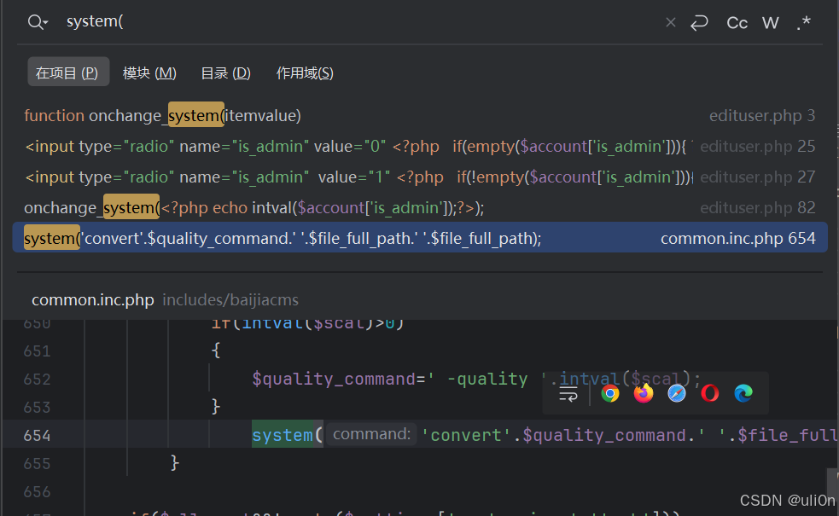Click the command: parameter hint
Screen dimensions: 839x516
pyautogui.click(x=371, y=434)
